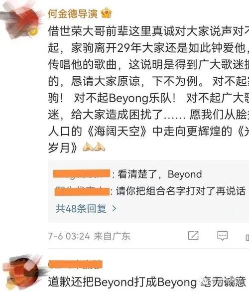Open the 何金德导演 username link
The height and width of the screenshot is (292, 249).
(72, 13)
